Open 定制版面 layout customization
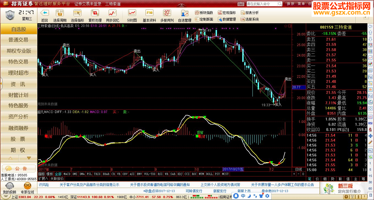Image resolution: width=374 pixels, height=200 pixels. (x=204, y=19)
